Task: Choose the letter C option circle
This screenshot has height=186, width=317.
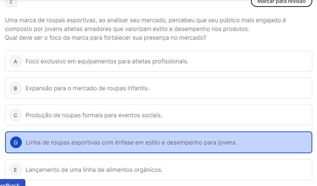Action: click(15, 115)
